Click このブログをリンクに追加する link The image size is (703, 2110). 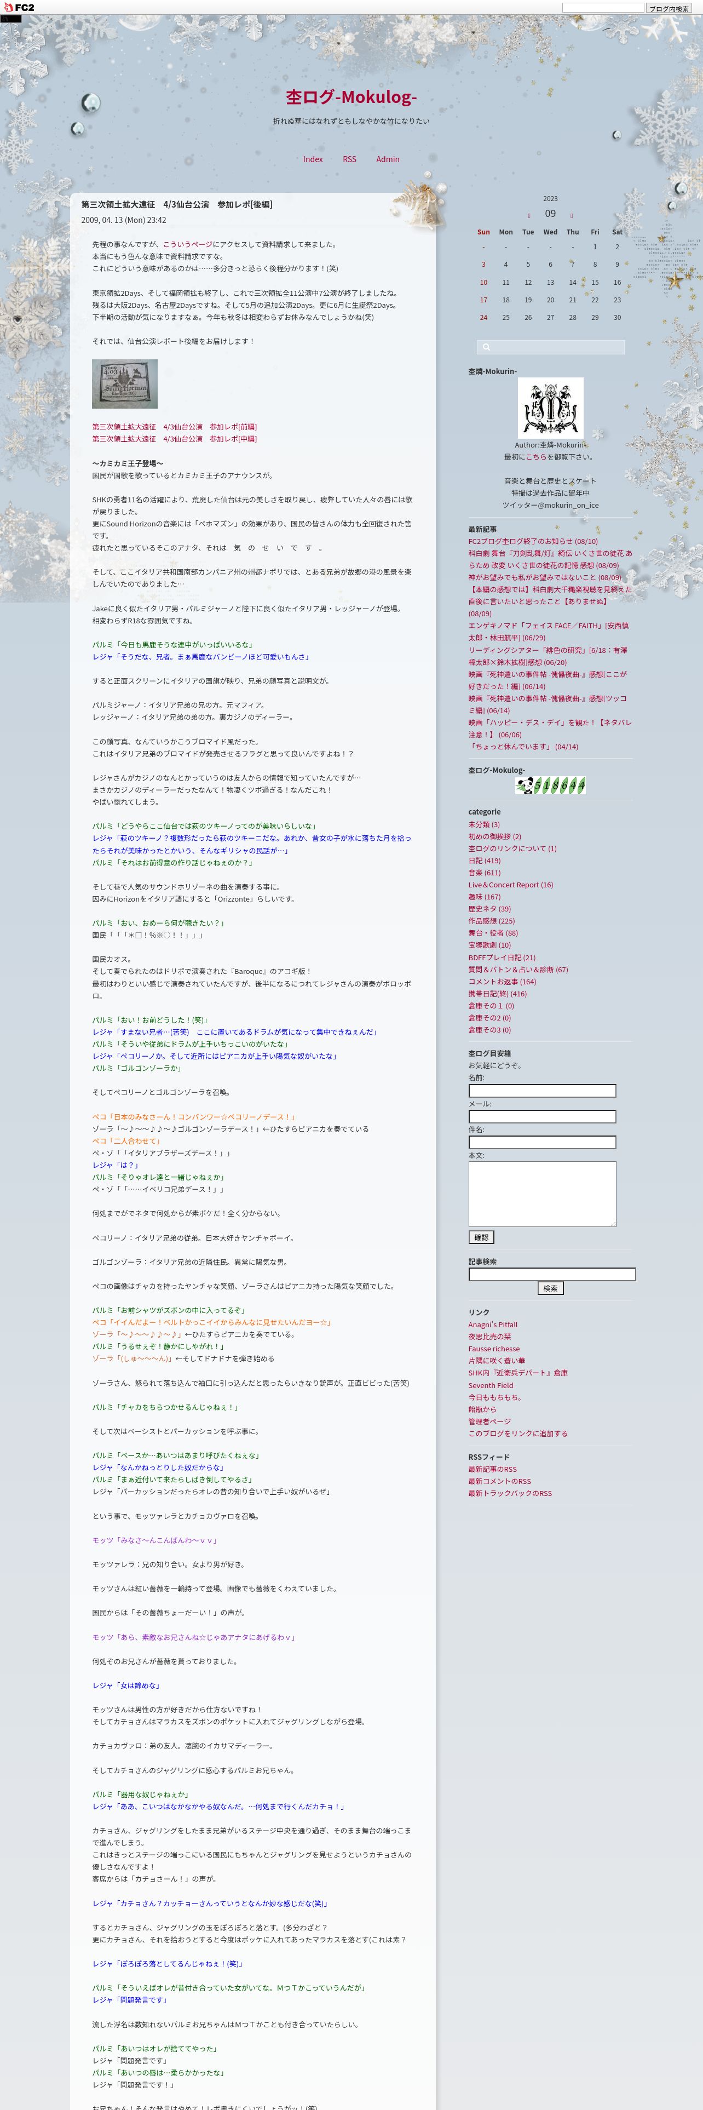click(518, 1434)
